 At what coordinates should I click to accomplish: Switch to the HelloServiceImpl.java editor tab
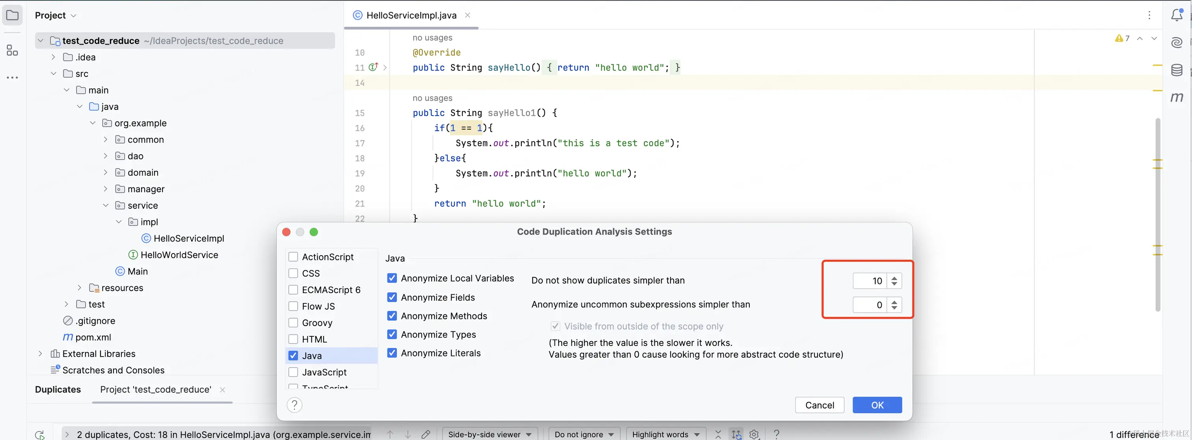click(x=411, y=15)
